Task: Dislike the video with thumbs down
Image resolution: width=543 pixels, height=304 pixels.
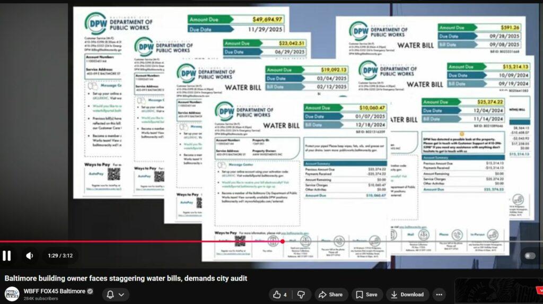Action: coord(301,294)
